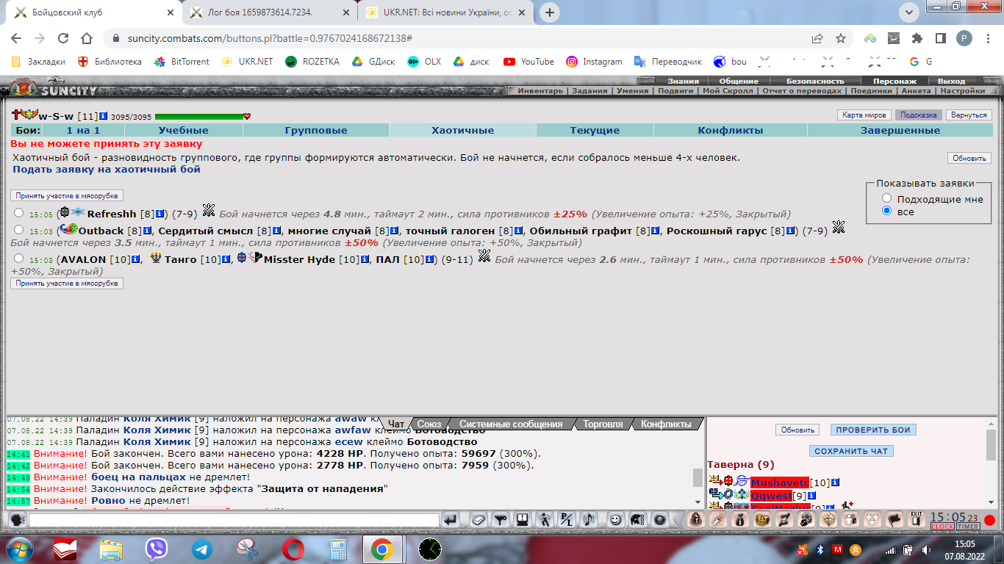
Task: Open info icon beside w-S-w character name
Action: tap(104, 115)
